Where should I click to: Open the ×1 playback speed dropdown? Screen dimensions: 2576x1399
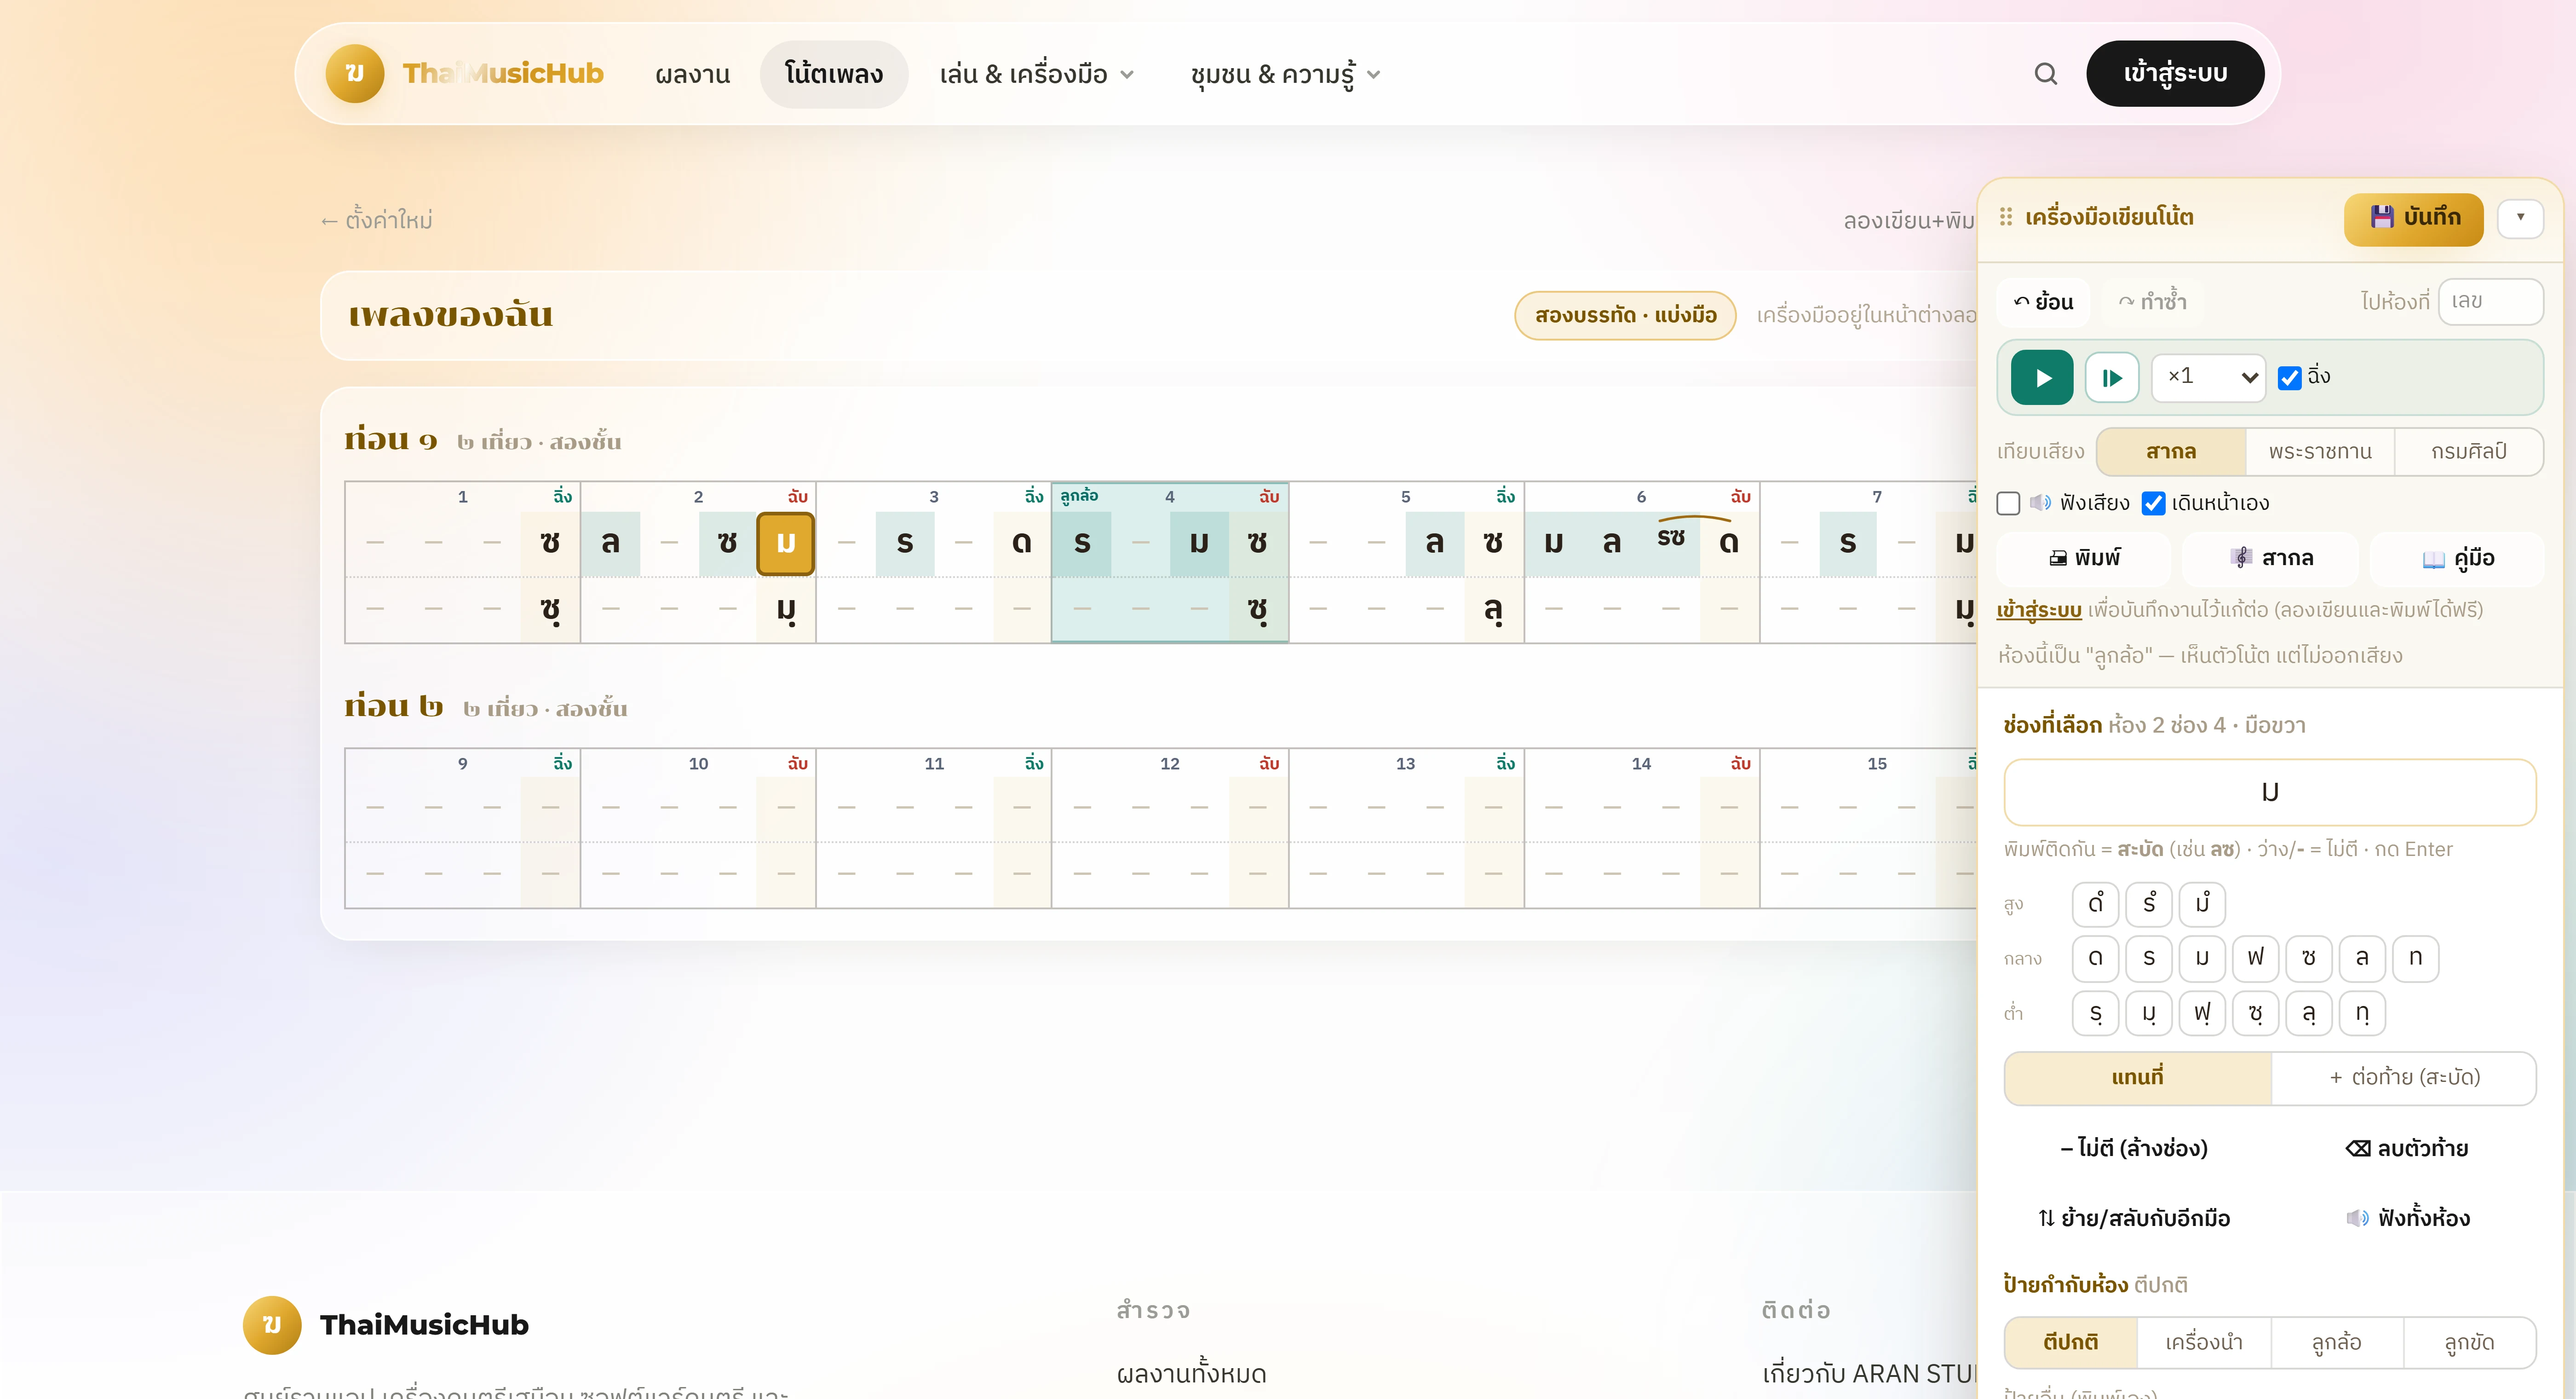click(2208, 377)
